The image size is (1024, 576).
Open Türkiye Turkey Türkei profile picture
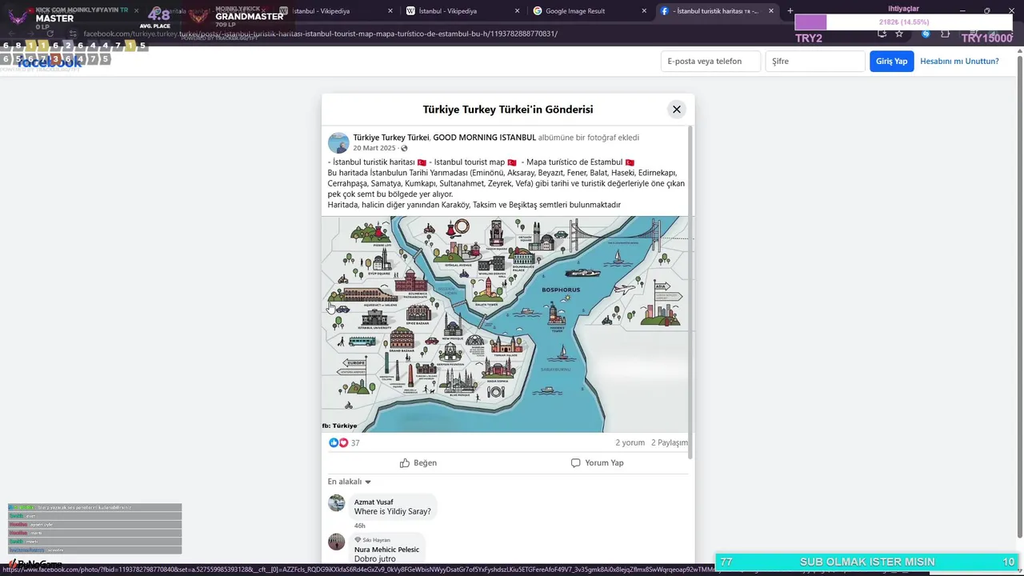coord(338,143)
